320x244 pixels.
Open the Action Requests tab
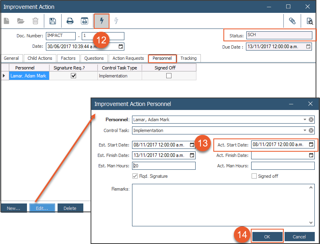tap(128, 58)
